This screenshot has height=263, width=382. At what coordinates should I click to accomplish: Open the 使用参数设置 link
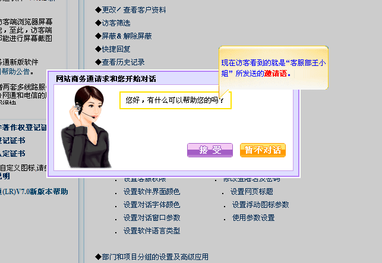[253, 218]
